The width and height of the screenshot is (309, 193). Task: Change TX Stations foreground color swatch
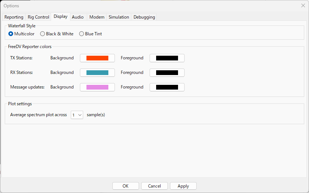pos(167,58)
